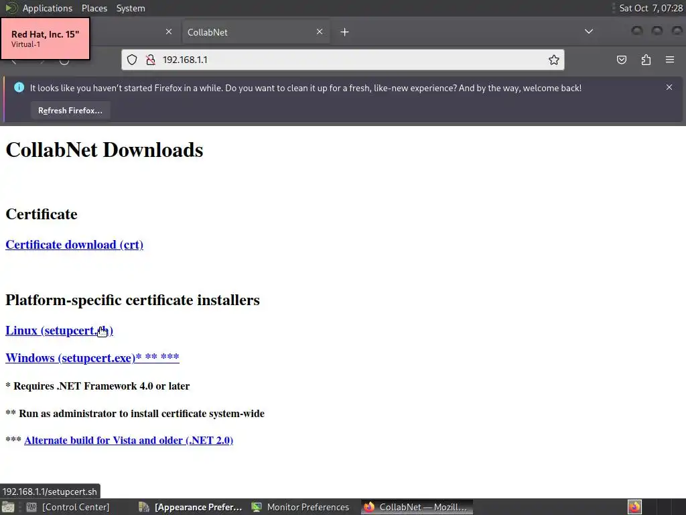Viewport: 686px width, 515px height.
Task: Click the Firefox icon in the bottom tray
Action: [x=634, y=507]
